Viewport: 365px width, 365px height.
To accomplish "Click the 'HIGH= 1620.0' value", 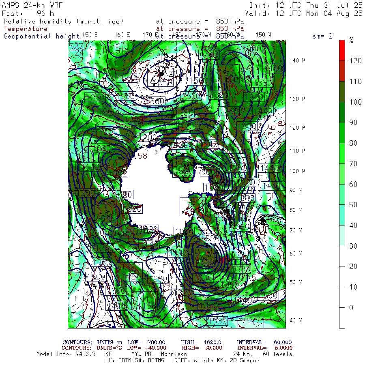I will click(201, 342).
